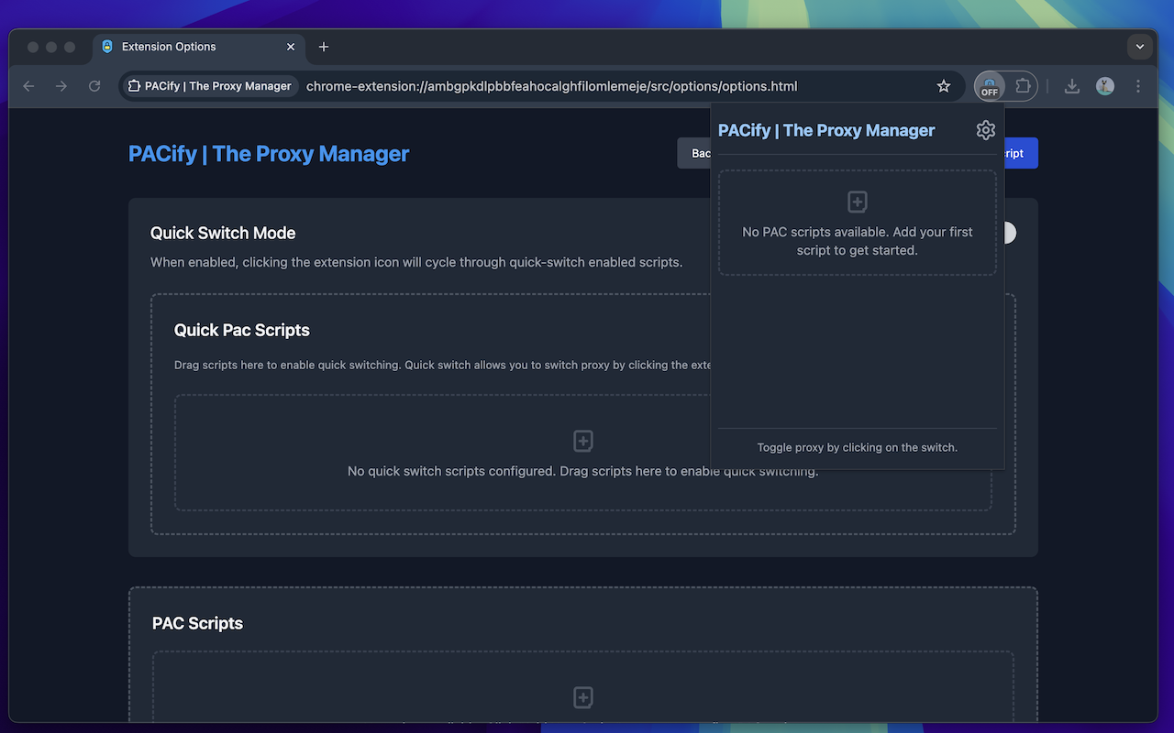Screen dimensions: 1174x733
Task: Open the Chrome profile avatar
Action: point(1105,86)
